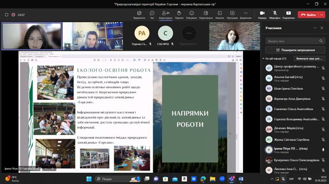Click the overflow participants '...' avatar circle

(x=189, y=33)
